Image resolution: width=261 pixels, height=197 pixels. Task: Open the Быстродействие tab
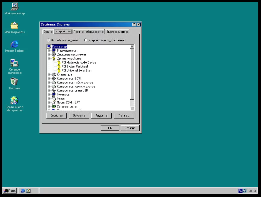coord(117,32)
